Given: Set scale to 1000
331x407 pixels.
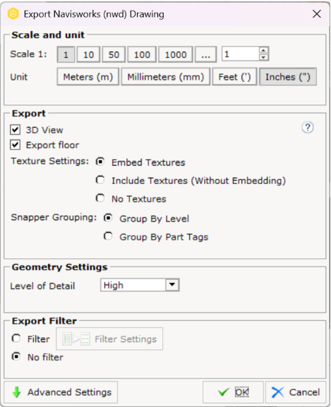Looking at the screenshot, I should (x=176, y=54).
